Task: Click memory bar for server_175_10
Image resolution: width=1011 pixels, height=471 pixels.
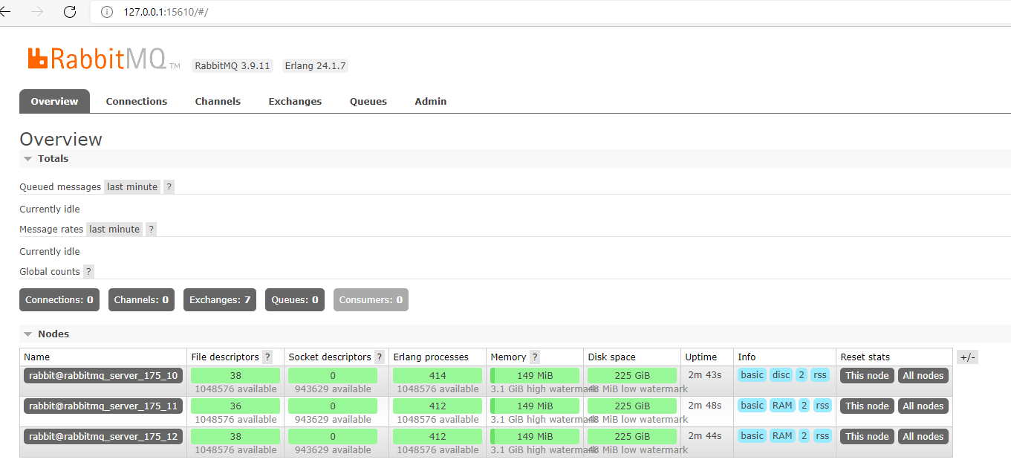Action: [x=535, y=376]
